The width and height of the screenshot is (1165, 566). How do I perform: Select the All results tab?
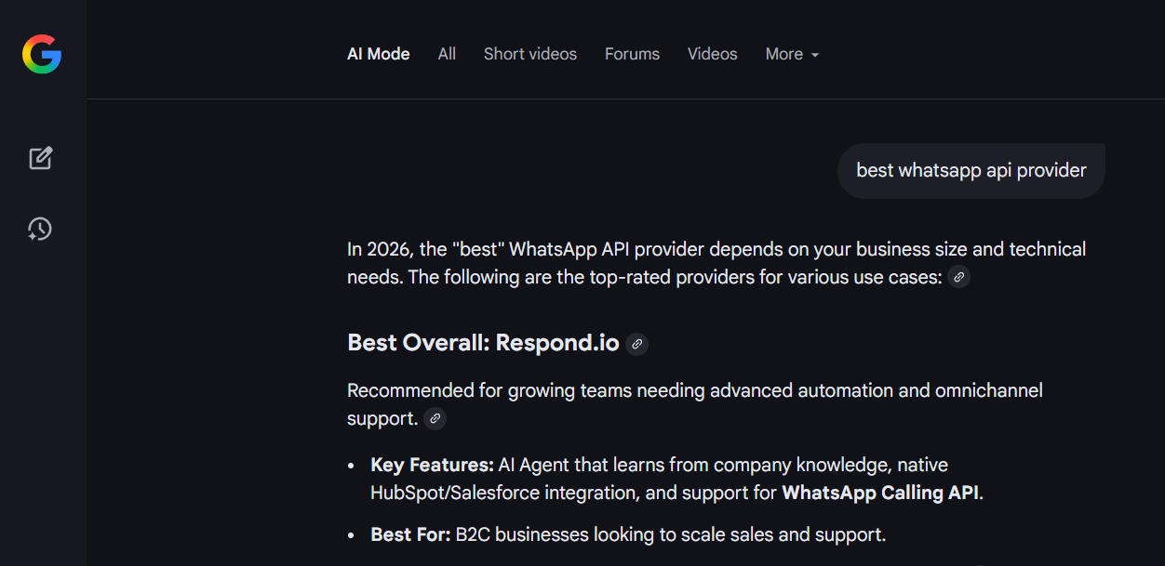pos(447,54)
